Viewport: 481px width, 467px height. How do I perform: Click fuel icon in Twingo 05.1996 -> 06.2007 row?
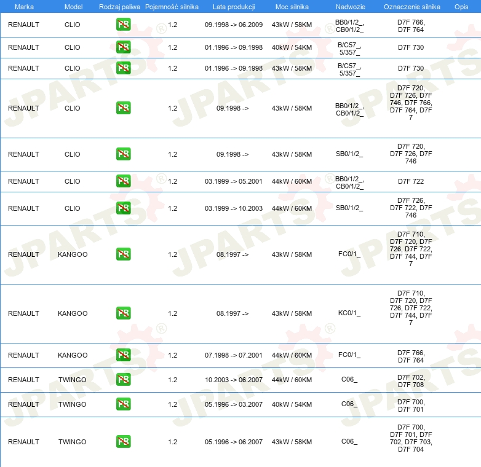tap(123, 442)
